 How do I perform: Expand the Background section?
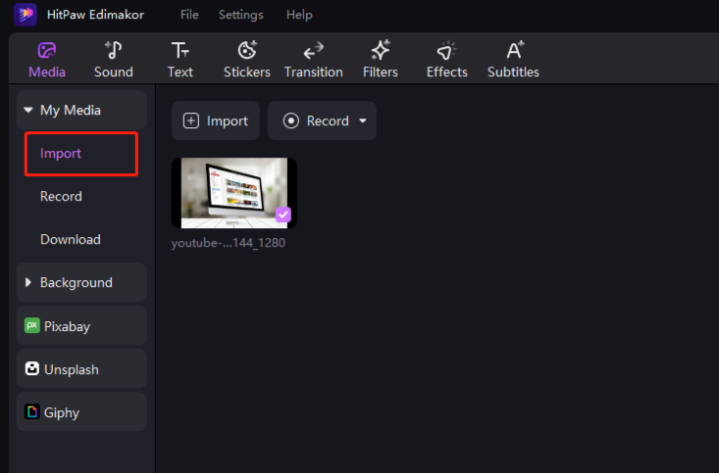pos(28,283)
